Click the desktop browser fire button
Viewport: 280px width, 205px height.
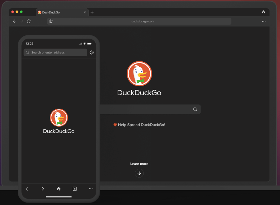coord(263,12)
